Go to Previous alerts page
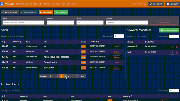This screenshot has width=180, height=101. (x=44, y=76)
